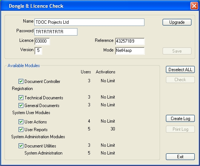
Task: Toggle the General Documents checkbox
Action: click(x=21, y=105)
